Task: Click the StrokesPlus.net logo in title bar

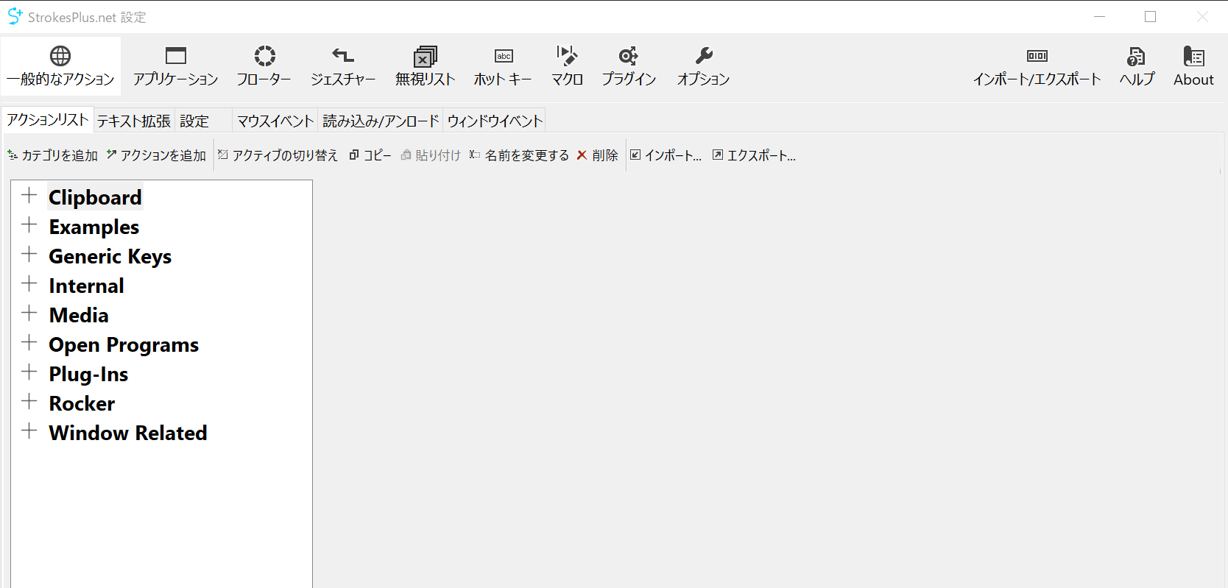Action: (15, 16)
